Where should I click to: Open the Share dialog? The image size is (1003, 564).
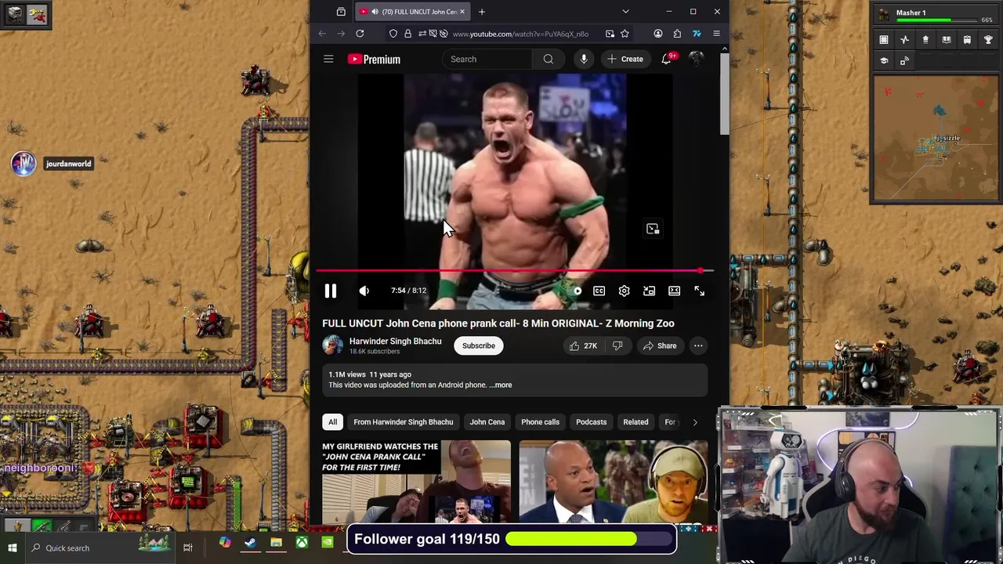[659, 345]
